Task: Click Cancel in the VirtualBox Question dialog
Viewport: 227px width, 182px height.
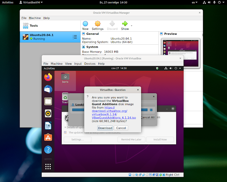Action: 121,128
